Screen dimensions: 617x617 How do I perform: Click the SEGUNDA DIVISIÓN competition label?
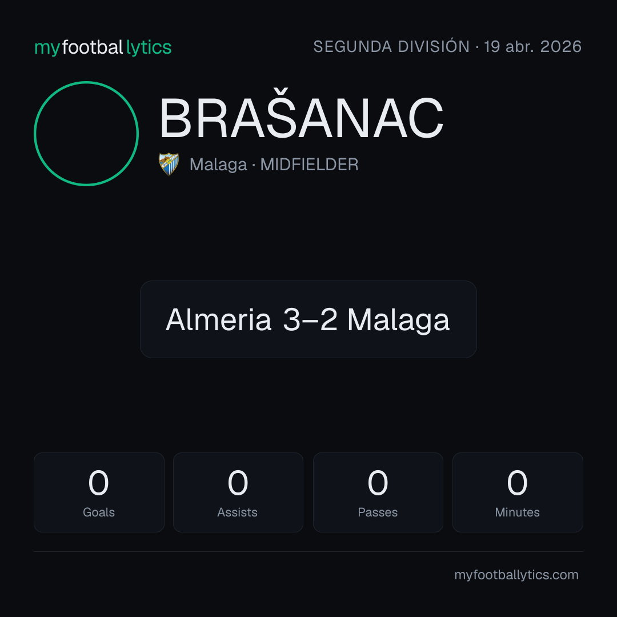[391, 46]
